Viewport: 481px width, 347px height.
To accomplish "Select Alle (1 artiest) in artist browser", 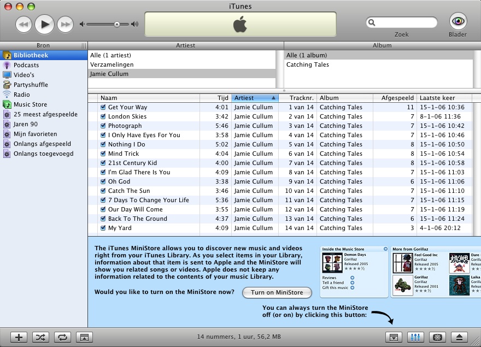I will coord(181,55).
